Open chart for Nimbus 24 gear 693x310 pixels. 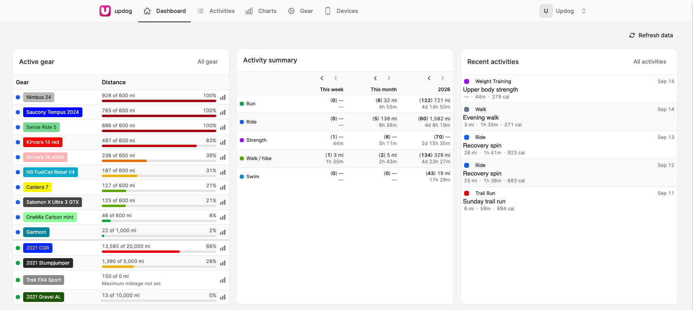[x=223, y=97]
